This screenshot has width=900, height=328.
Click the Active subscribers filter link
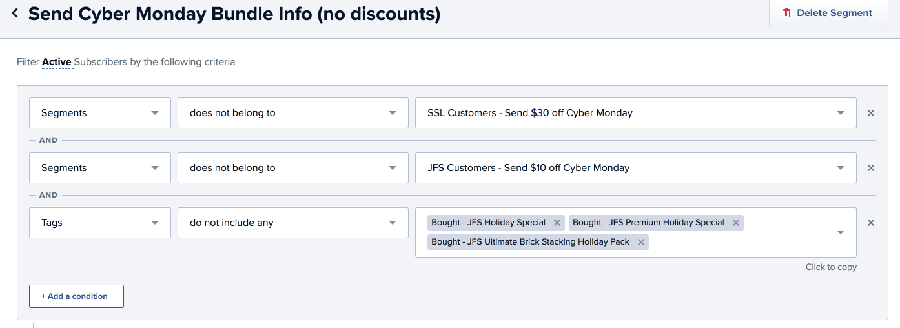point(57,63)
